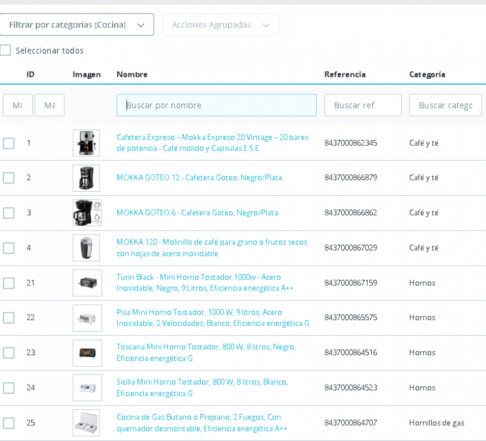486x441 pixels.
Task: Sort by the Nombre column header
Action: point(132,74)
